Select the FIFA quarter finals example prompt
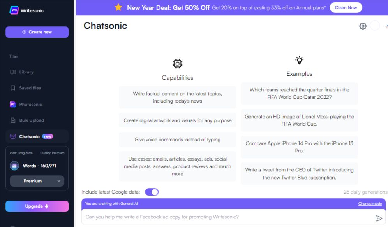388x227 pixels. click(x=299, y=93)
